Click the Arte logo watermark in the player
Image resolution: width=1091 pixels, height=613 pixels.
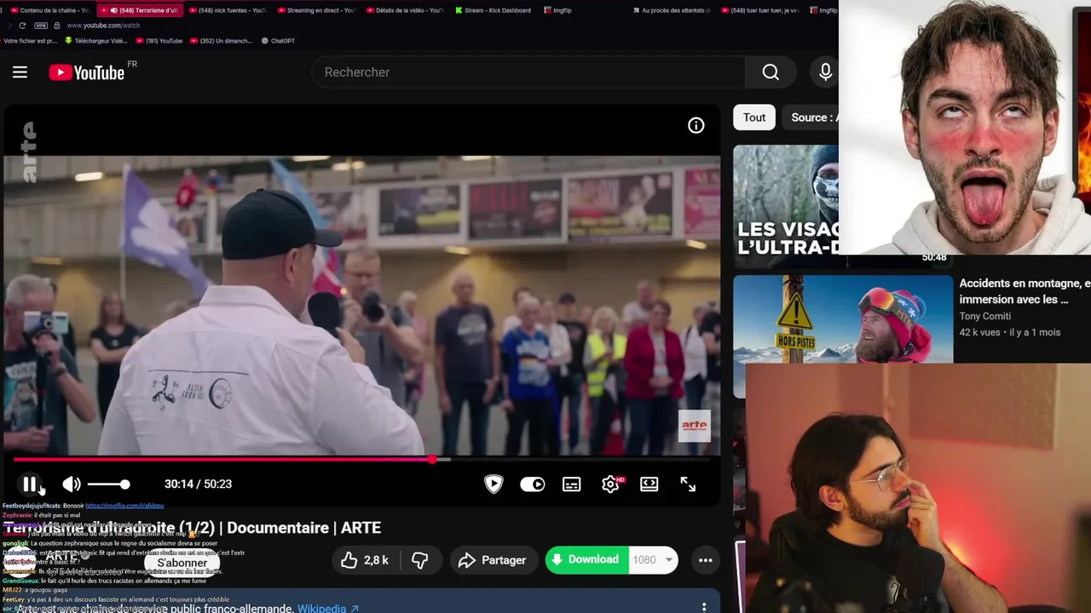[x=694, y=426]
